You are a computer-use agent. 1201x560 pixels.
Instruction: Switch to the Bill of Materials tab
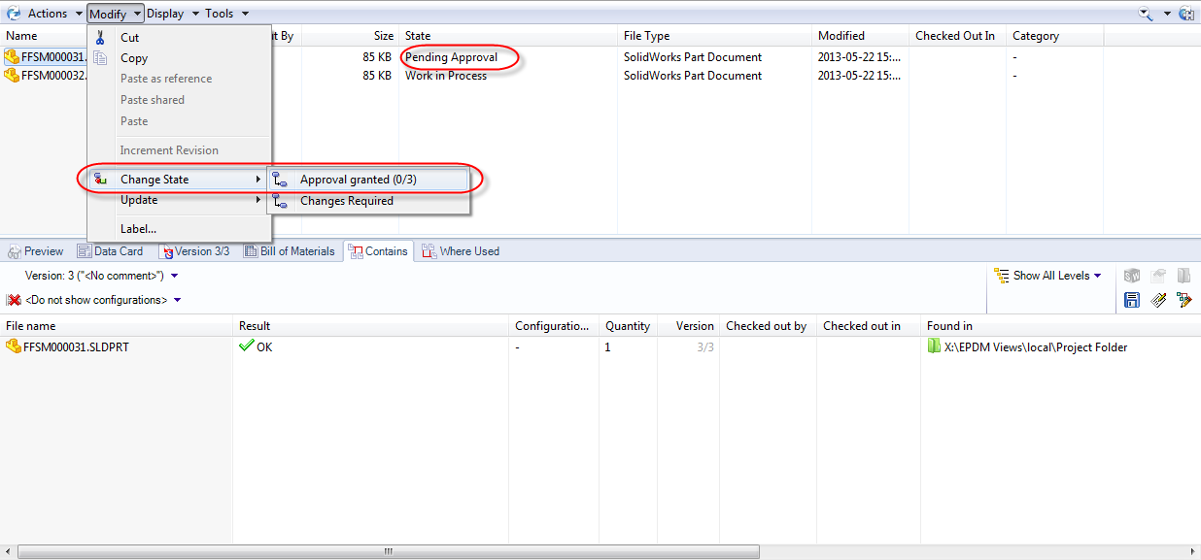[289, 251]
